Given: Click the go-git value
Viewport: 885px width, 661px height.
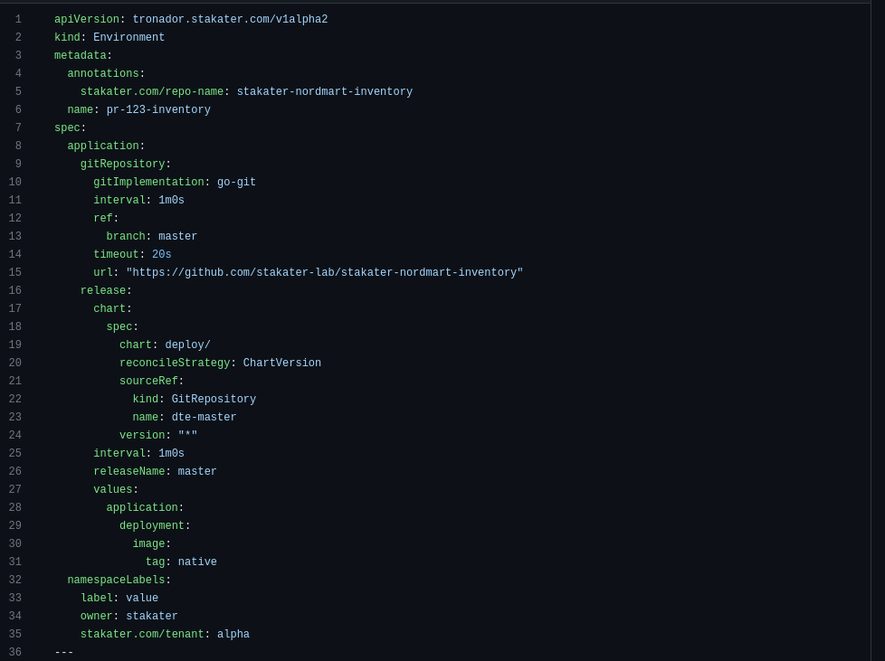Looking at the screenshot, I should (236, 182).
